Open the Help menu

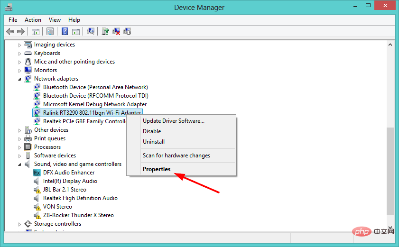click(x=74, y=20)
